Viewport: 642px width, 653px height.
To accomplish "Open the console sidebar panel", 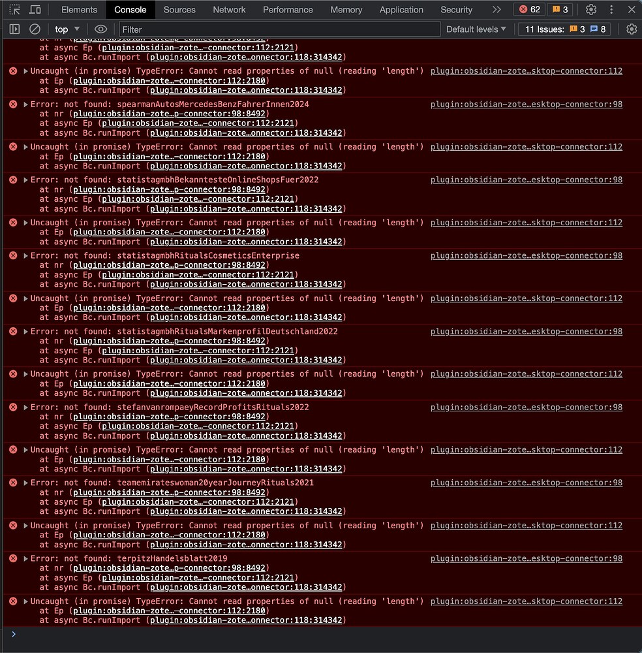I will pyautogui.click(x=14, y=29).
